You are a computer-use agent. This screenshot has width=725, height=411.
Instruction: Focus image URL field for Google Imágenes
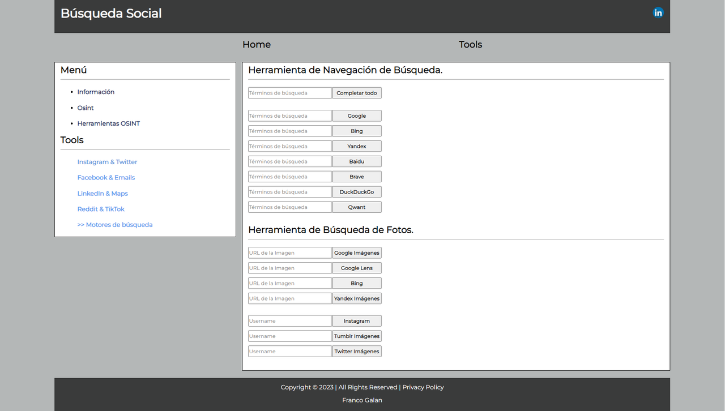pos(290,252)
